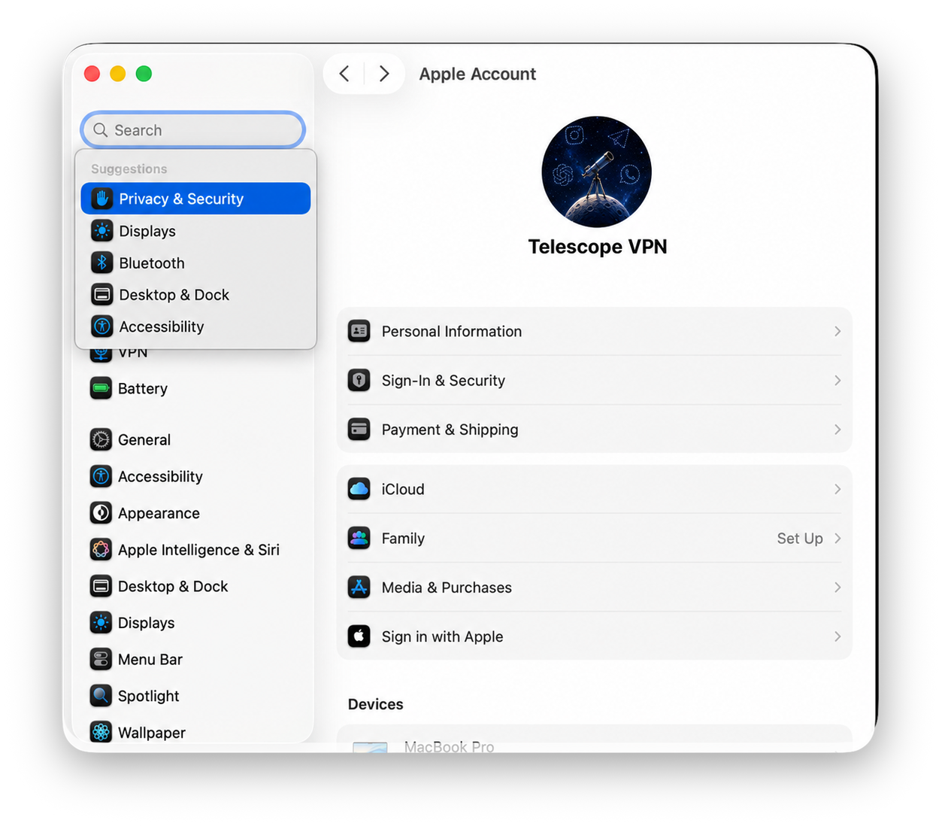Choose Bluetooth from search suggestions
Screen dimensions: 942x826
(x=195, y=263)
